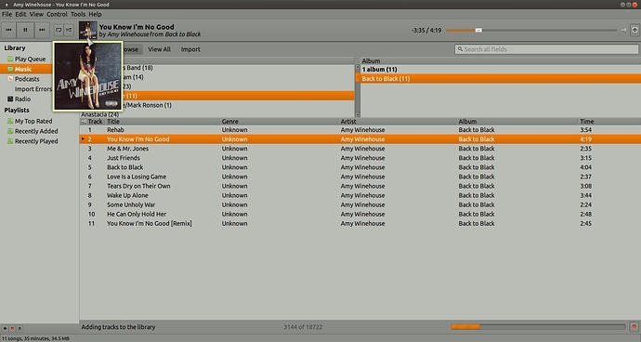This screenshot has height=342, width=641.
Task: Toggle repeat playback mode
Action: 59,30
